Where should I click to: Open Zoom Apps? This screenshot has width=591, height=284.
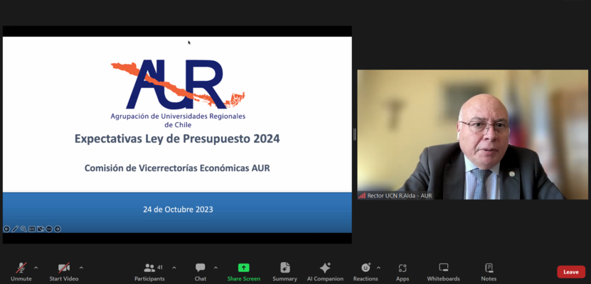[x=403, y=272]
